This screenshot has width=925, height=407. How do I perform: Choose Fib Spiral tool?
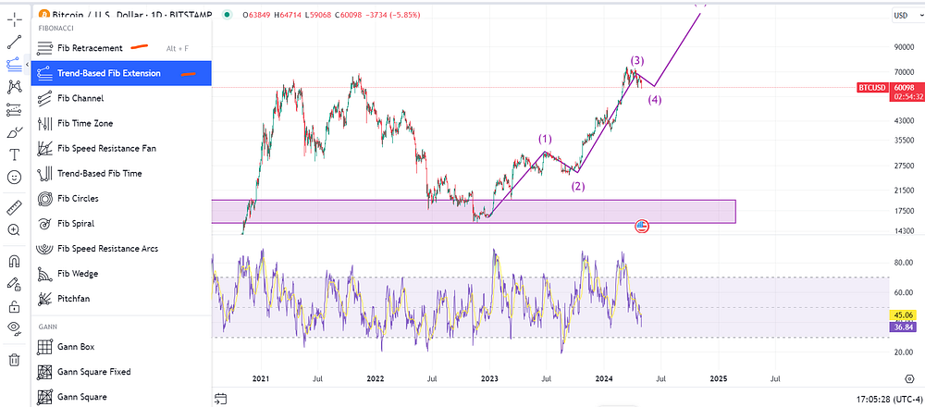point(121,224)
